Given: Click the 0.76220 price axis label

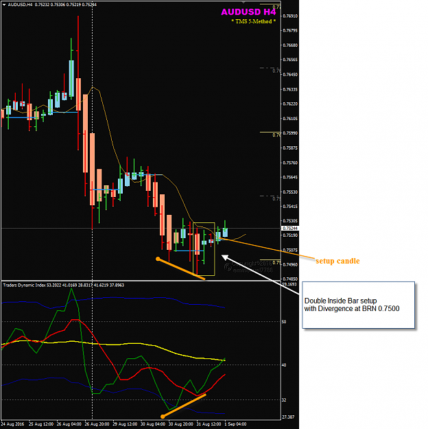Looking at the screenshot, I should tap(290, 104).
